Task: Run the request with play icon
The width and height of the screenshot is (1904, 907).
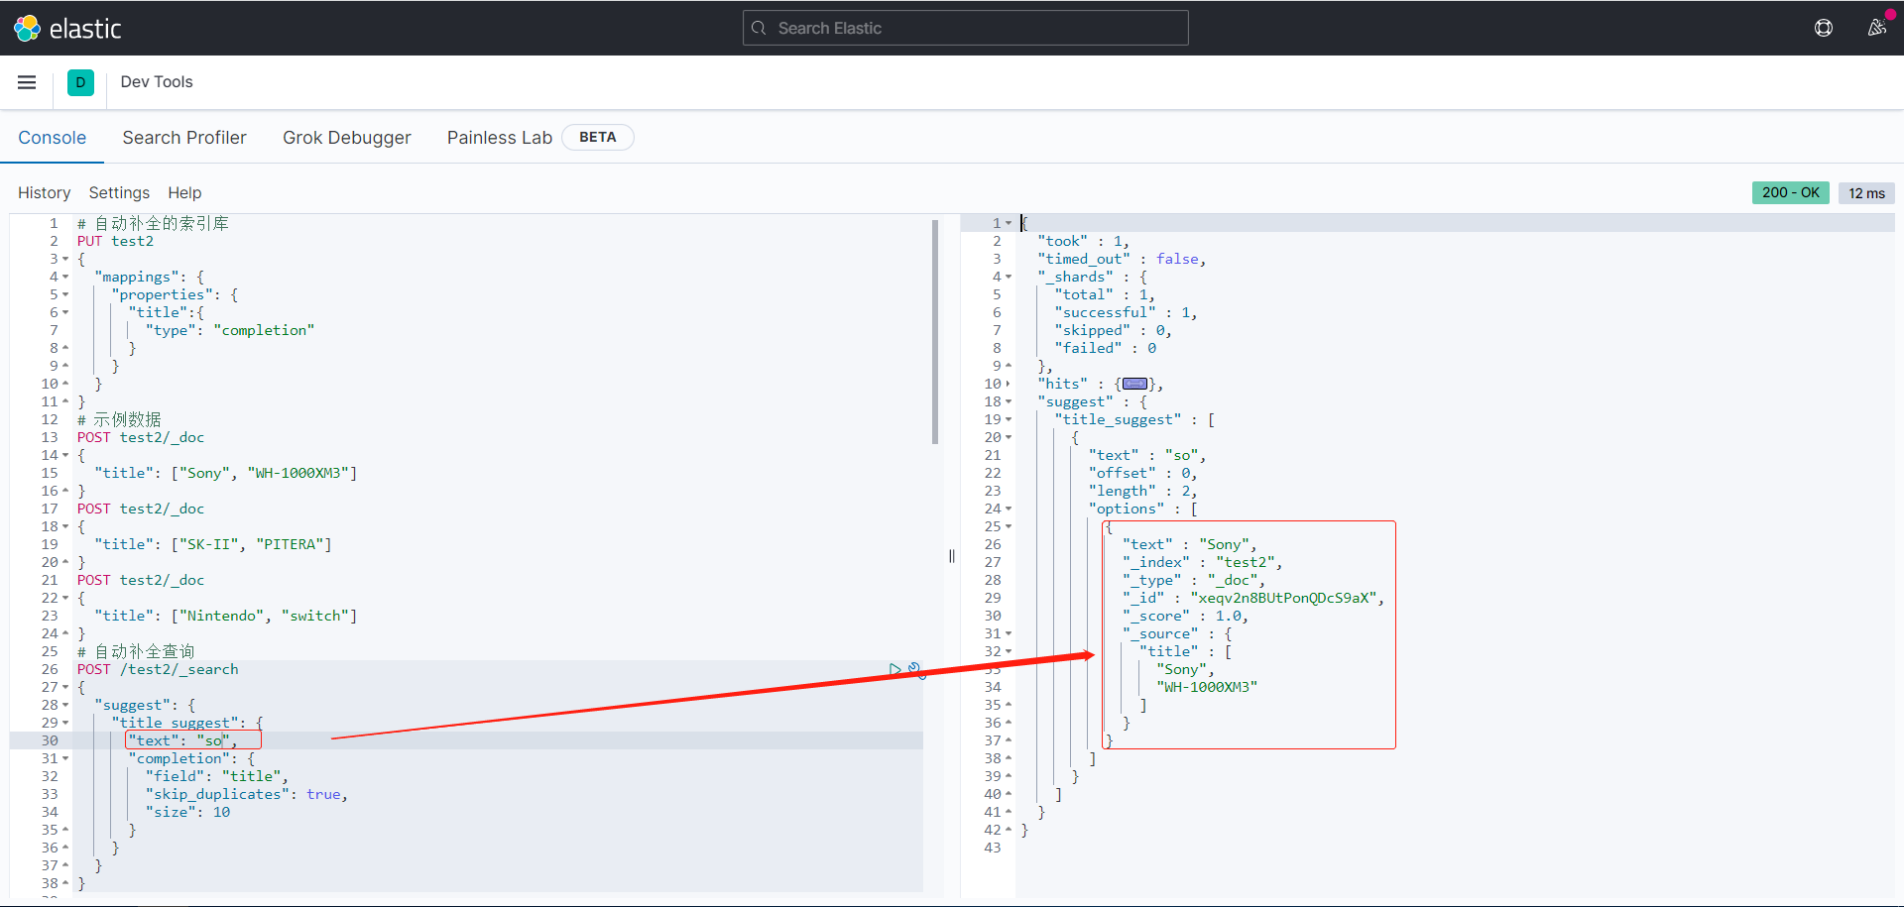Action: click(895, 669)
